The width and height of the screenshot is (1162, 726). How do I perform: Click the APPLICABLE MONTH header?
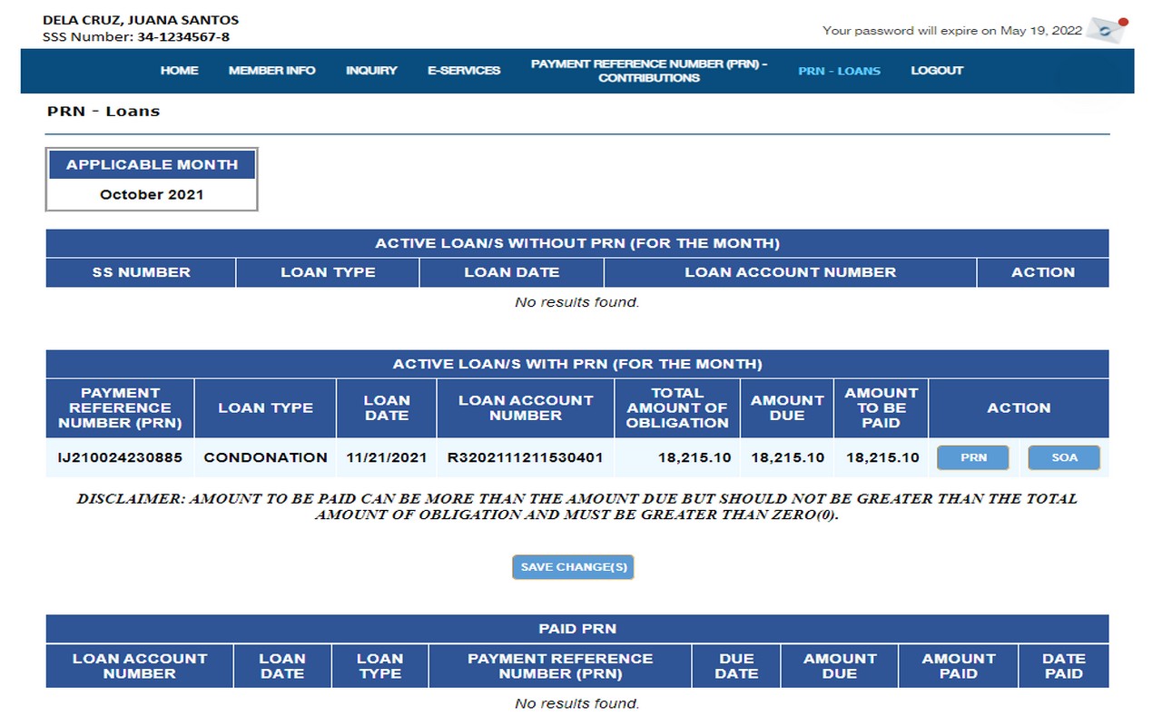point(151,164)
